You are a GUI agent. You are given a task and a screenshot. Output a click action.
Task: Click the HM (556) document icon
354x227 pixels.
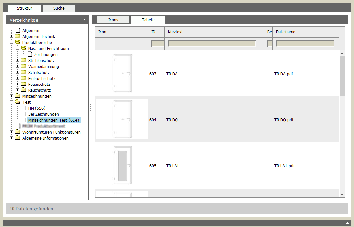click(24, 108)
